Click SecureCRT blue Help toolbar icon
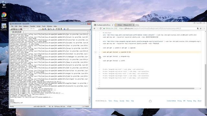This screenshot has width=207, height=116. [x=64, y=29]
